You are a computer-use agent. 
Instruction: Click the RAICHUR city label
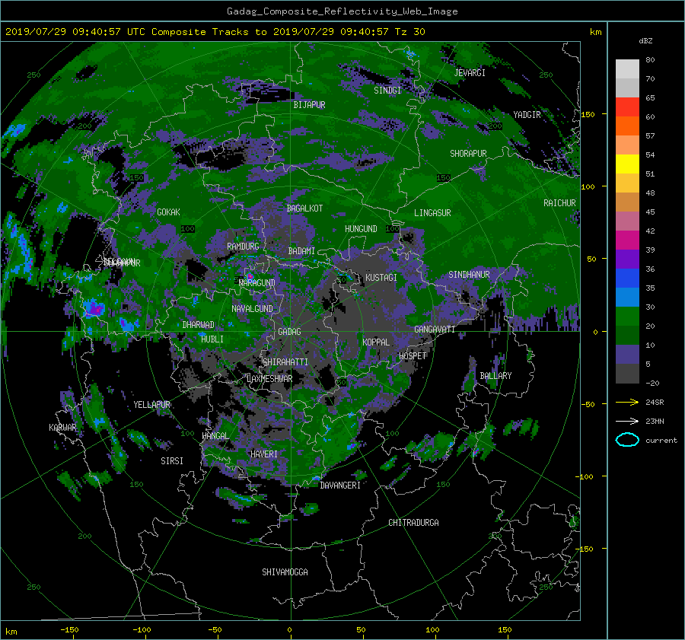coord(559,203)
